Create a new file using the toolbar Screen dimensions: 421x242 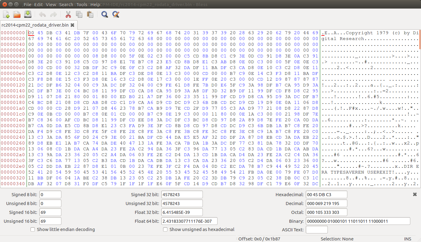point(6,14)
